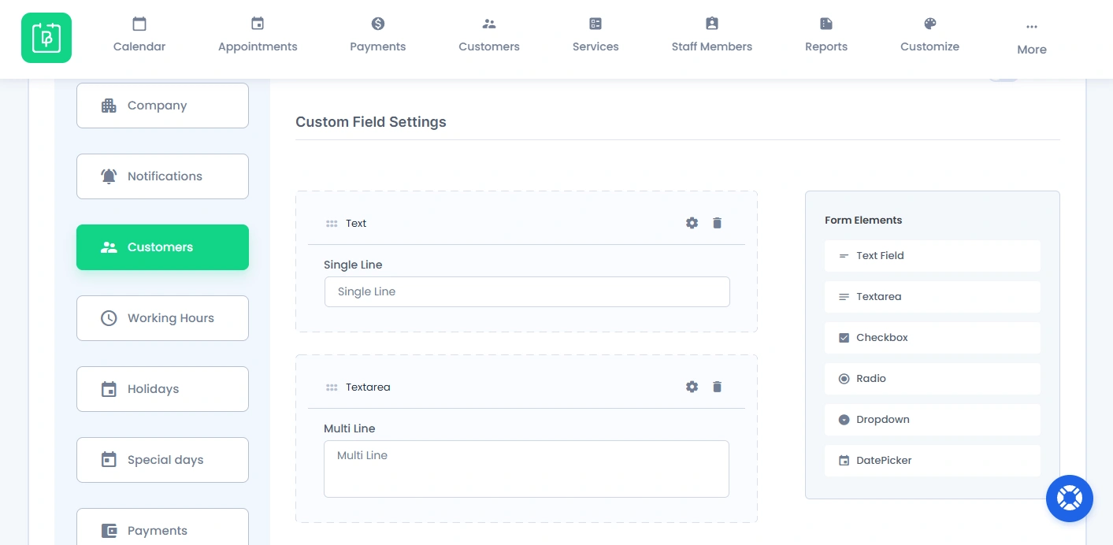Click the sidebar Payments wallet icon
1113x545 pixels.
coord(109,531)
